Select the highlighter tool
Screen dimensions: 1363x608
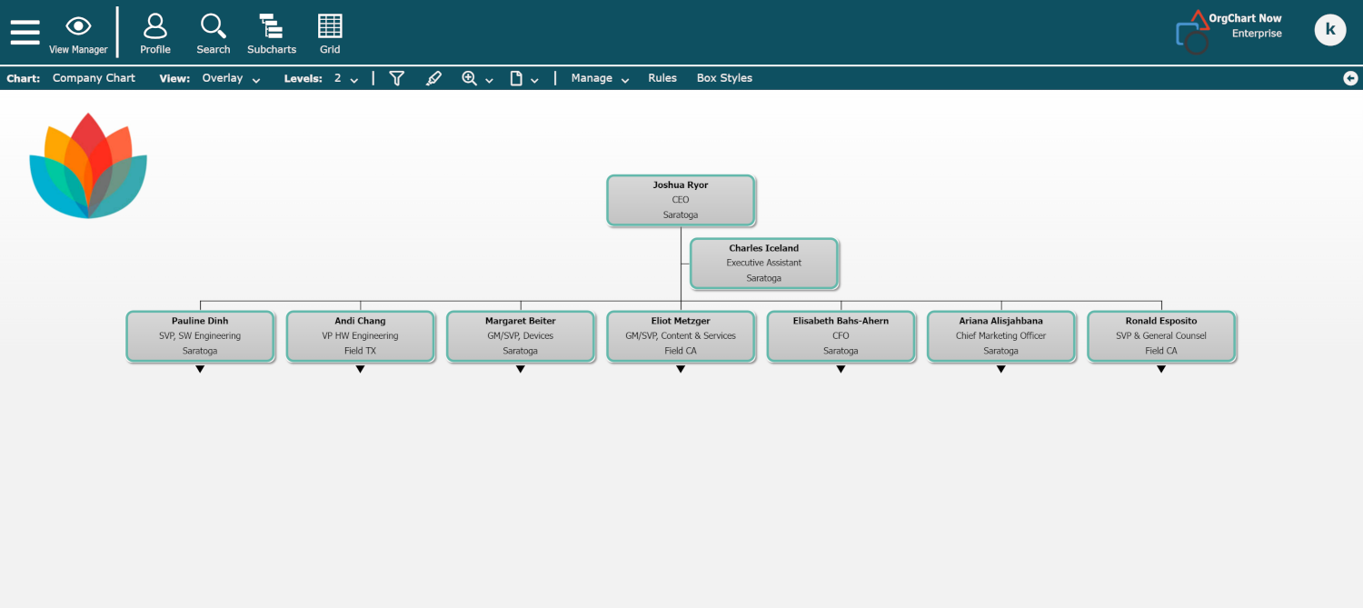click(x=433, y=78)
